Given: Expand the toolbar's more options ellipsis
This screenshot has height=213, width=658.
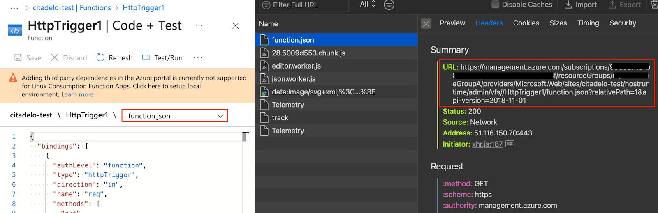Looking at the screenshot, I should 198,57.
